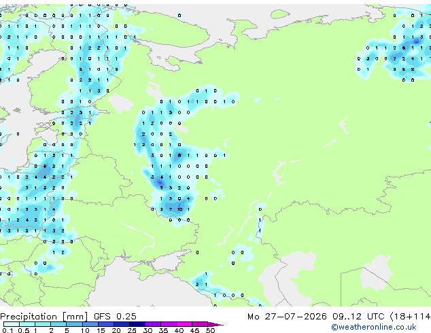Viewport: 431px width, 333px height.
Task: Click the 'Mo 27-07-2026' forecast date text
Action: tap(287, 317)
